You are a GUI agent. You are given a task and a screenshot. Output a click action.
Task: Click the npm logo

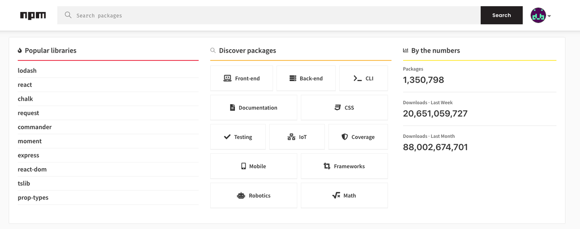(33, 15)
